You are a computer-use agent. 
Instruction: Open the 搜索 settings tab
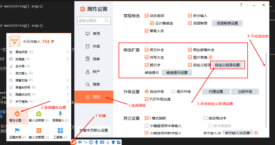[94, 85]
